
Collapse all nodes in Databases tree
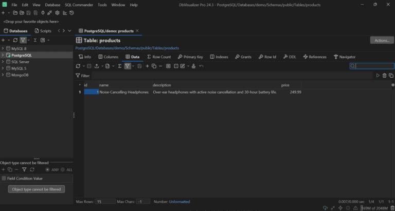[35, 40]
